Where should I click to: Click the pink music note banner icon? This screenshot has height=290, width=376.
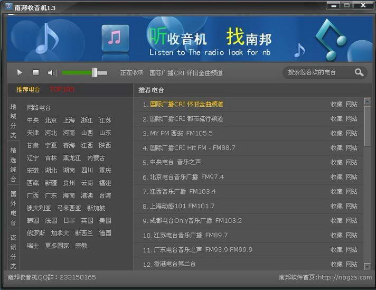115,39
